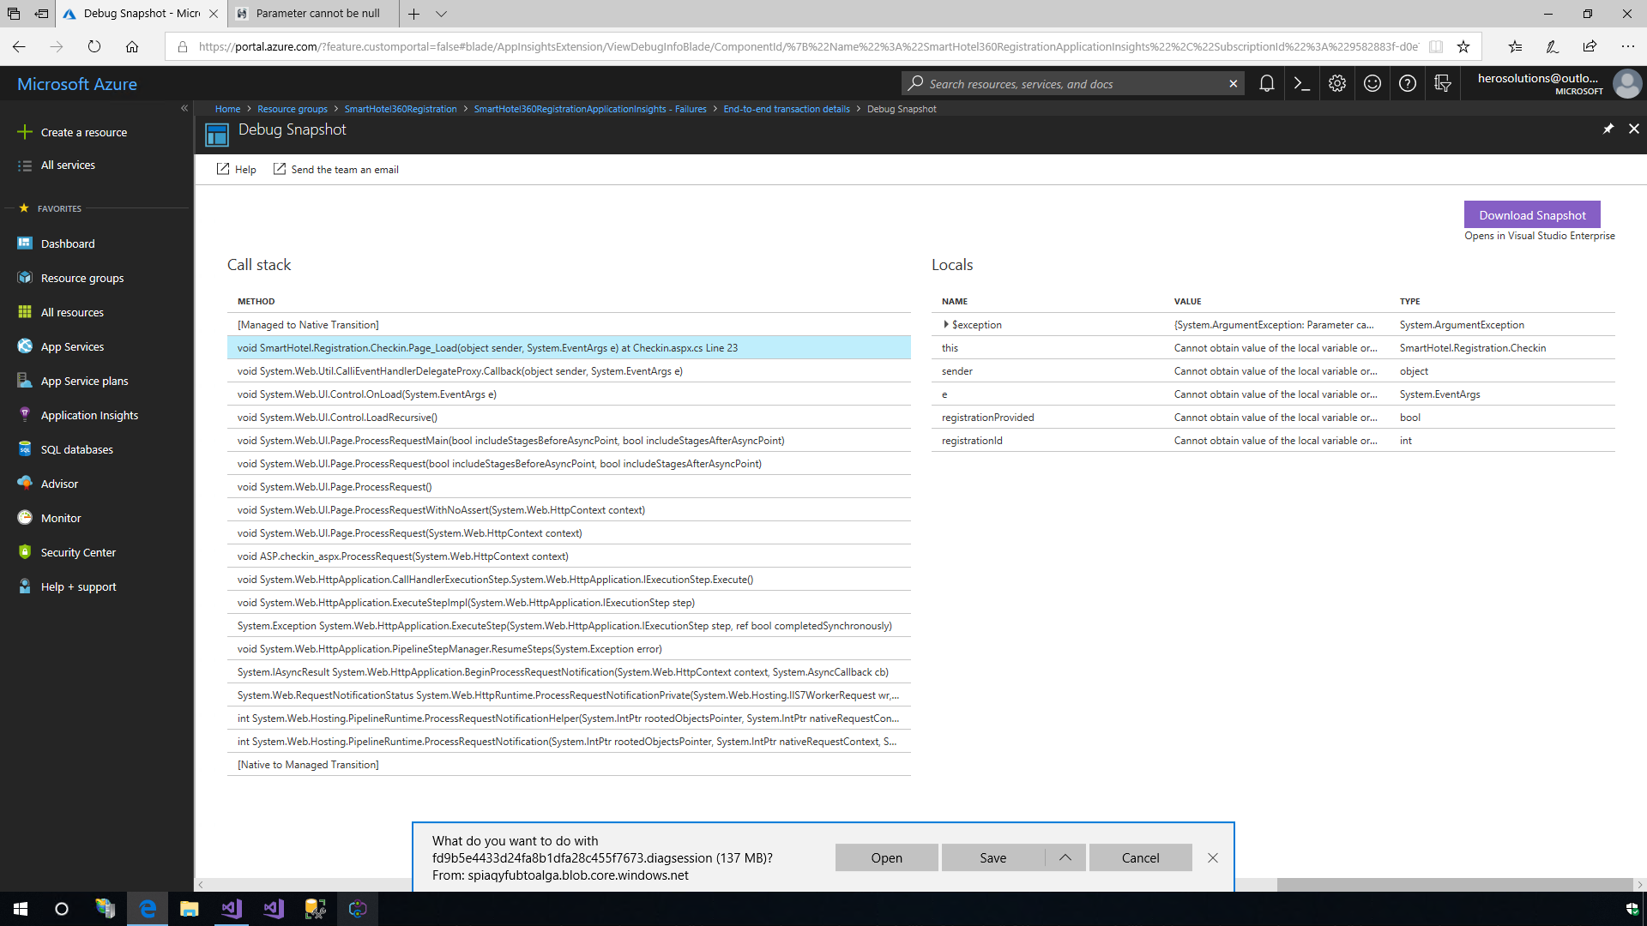
Task: Open Application Insights in sidebar
Action: click(89, 415)
